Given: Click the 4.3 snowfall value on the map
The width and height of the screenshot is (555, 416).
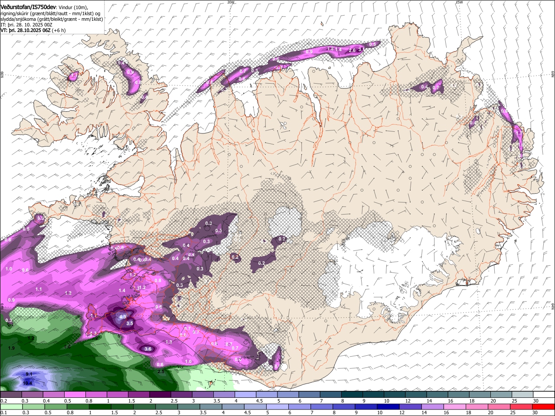Looking at the screenshot, I should pos(123,317).
